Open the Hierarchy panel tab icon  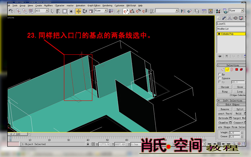point(230,18)
